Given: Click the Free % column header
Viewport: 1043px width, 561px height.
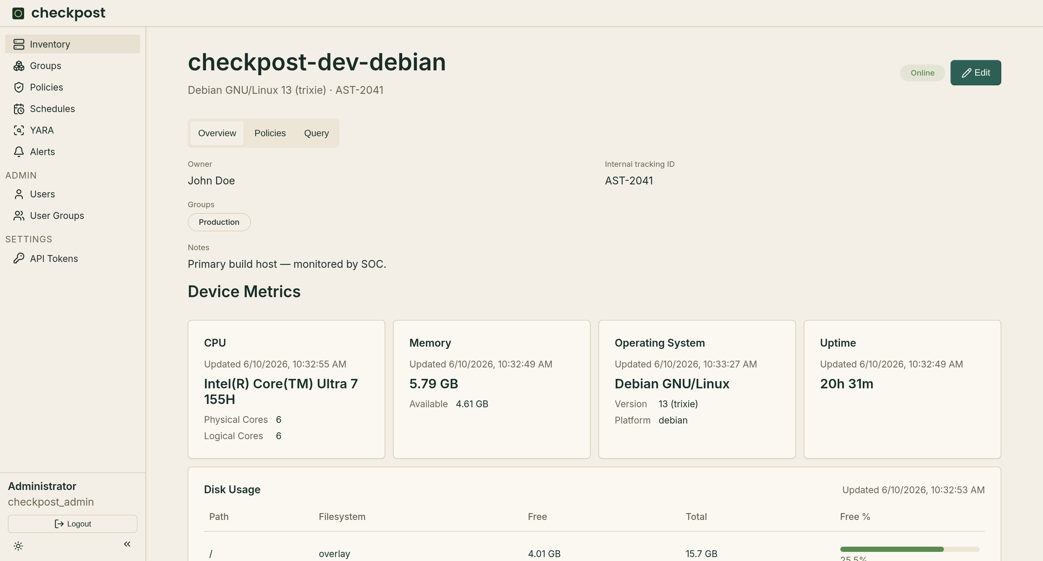Looking at the screenshot, I should pos(855,516).
